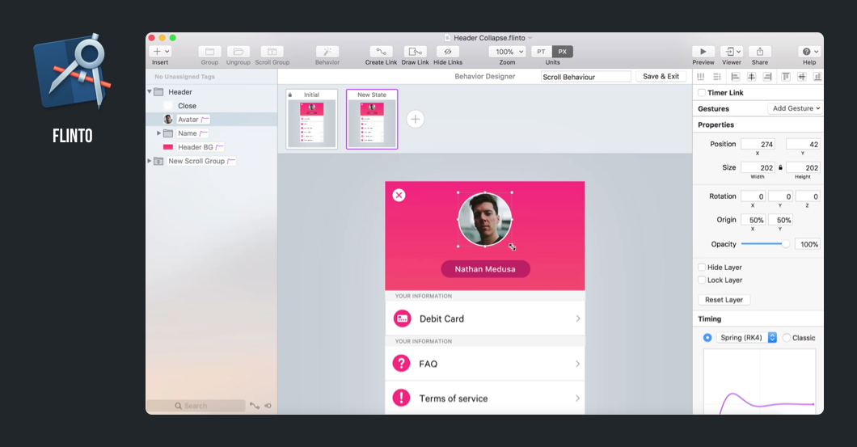The image size is (857, 447).
Task: Click the Ungroup toolbar icon
Action: click(x=239, y=52)
